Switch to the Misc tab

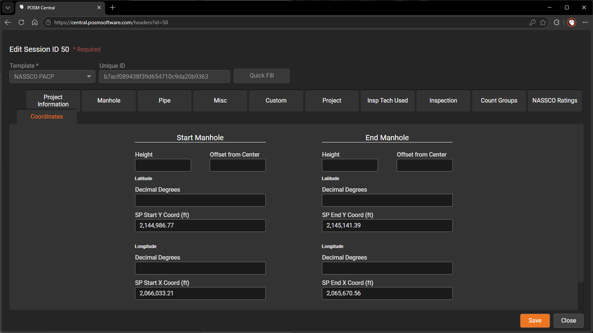pos(220,101)
